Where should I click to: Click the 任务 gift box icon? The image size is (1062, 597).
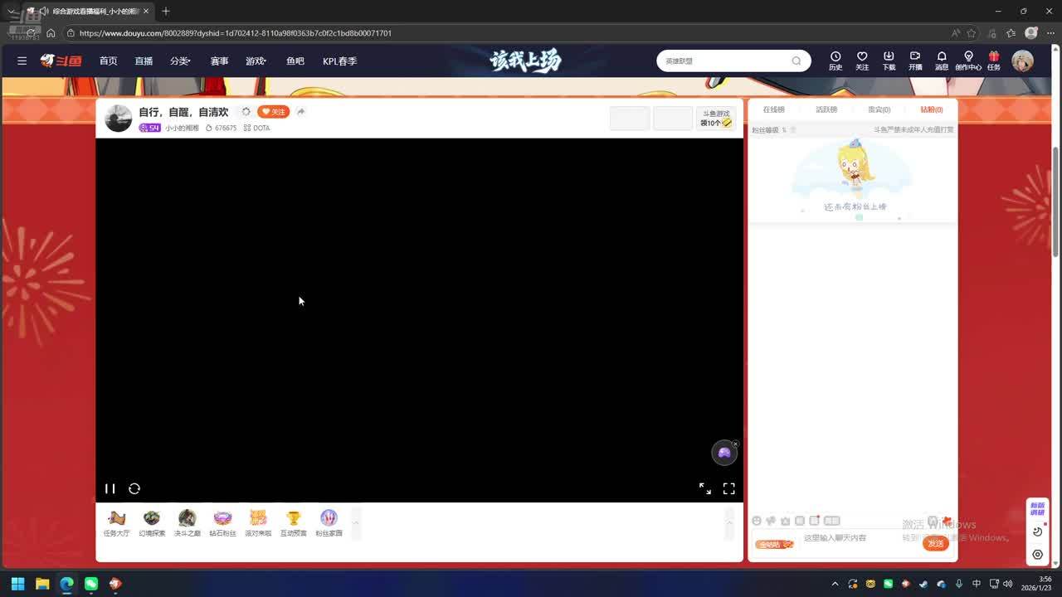[x=993, y=61]
